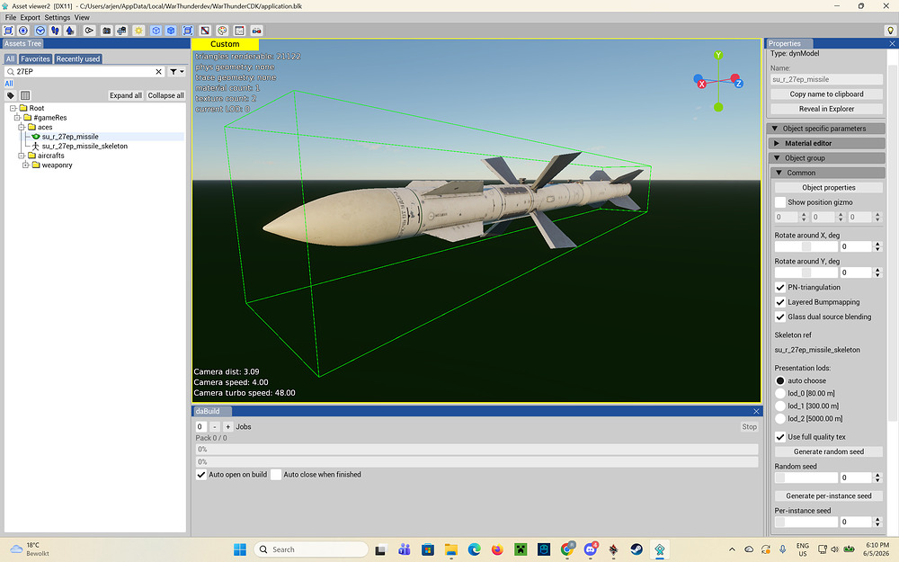This screenshot has height=562, width=899.
Task: Open File Explorer from the taskbar
Action: [451, 549]
